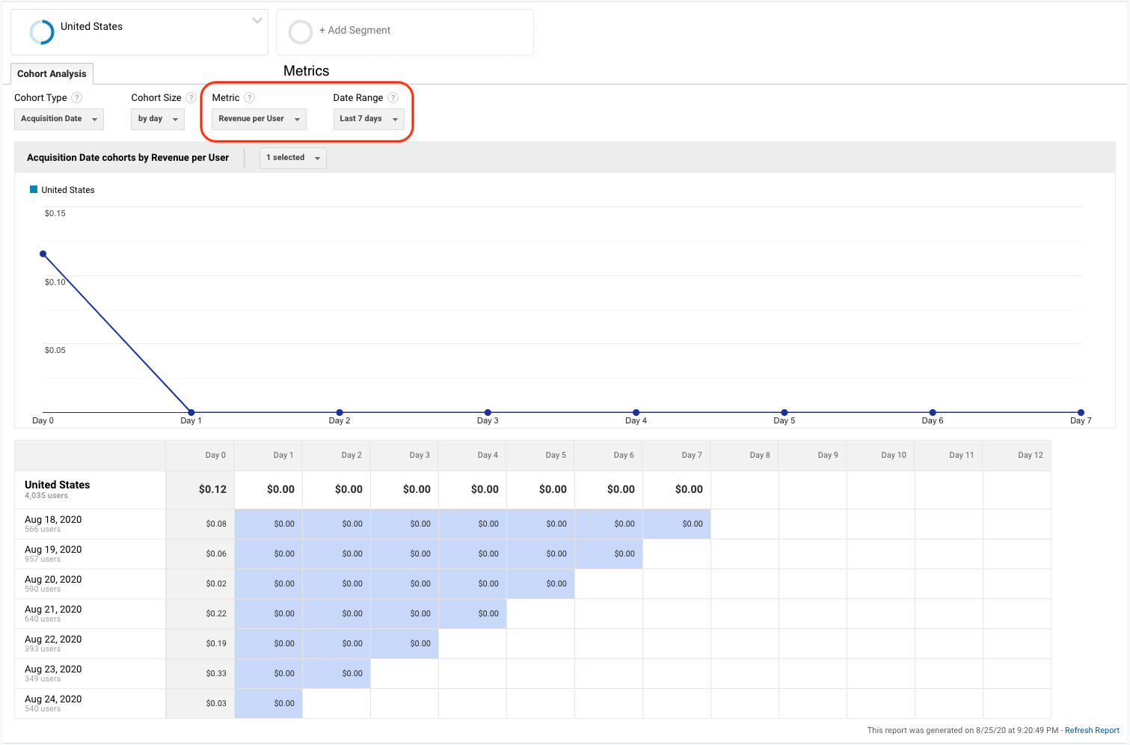The width and height of the screenshot is (1130, 745).
Task: Switch to the Cohort Analysis tab
Action: 51,73
